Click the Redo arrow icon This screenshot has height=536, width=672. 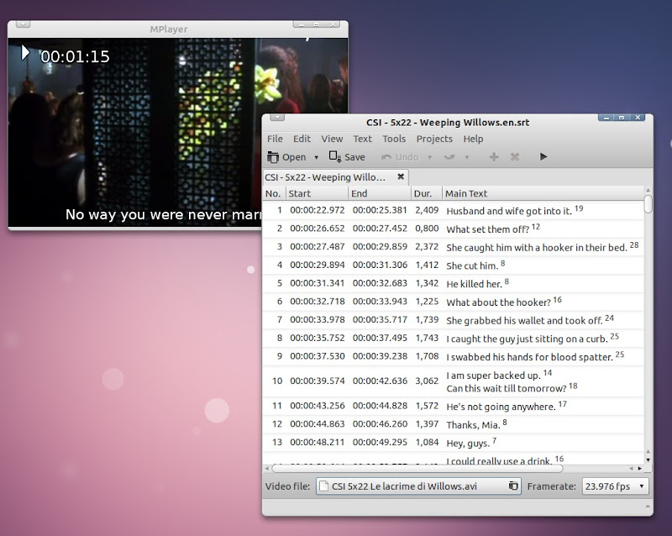pos(449,157)
